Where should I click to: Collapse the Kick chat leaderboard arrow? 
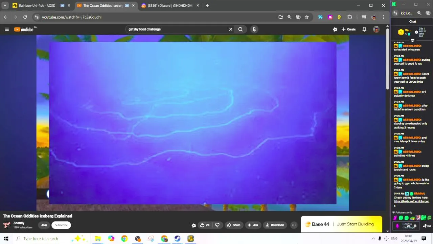[x=412, y=41]
